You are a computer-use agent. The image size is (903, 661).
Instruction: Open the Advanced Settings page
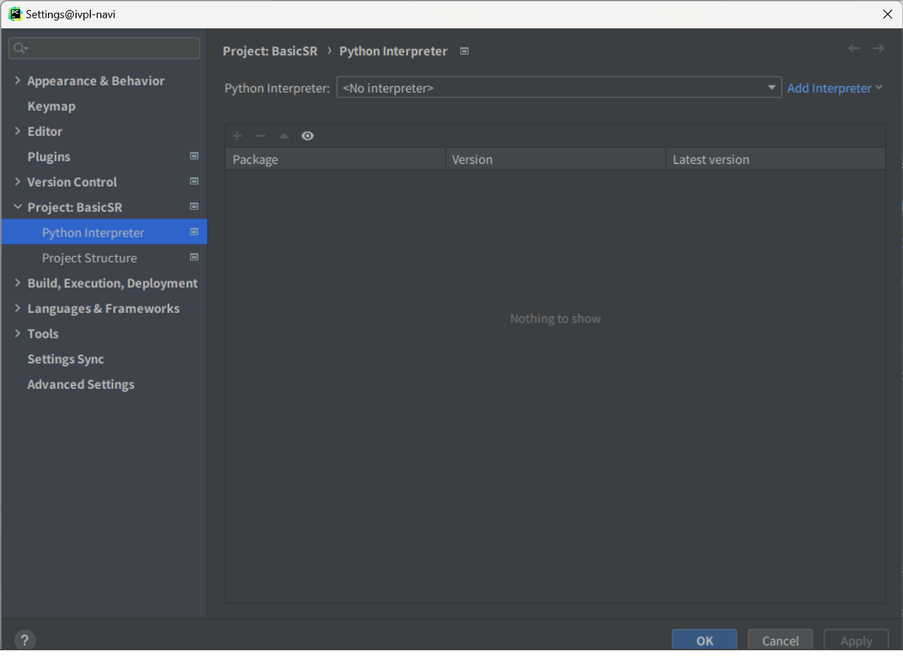(x=80, y=384)
